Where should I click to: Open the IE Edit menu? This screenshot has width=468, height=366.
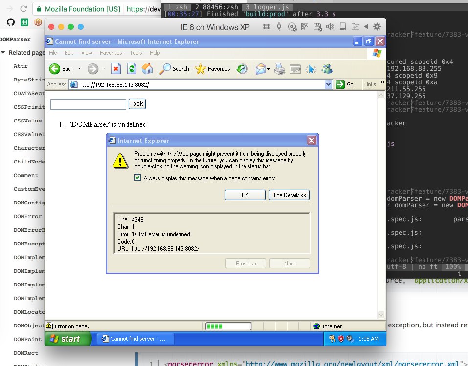coord(69,53)
